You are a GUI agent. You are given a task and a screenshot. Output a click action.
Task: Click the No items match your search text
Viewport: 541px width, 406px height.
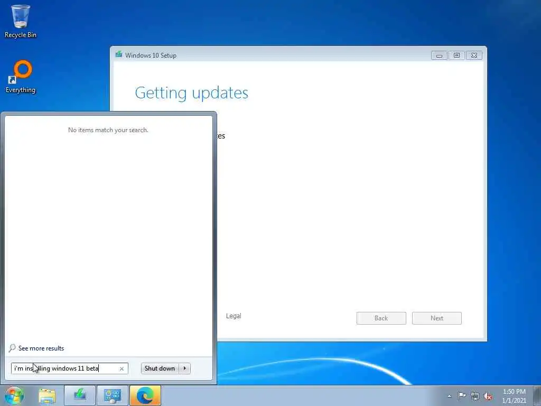click(x=108, y=130)
